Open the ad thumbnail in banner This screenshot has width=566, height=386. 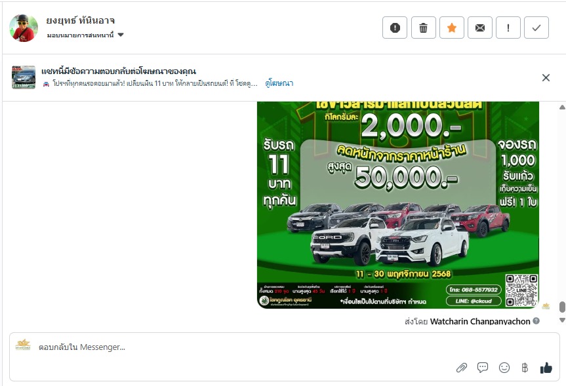24,77
